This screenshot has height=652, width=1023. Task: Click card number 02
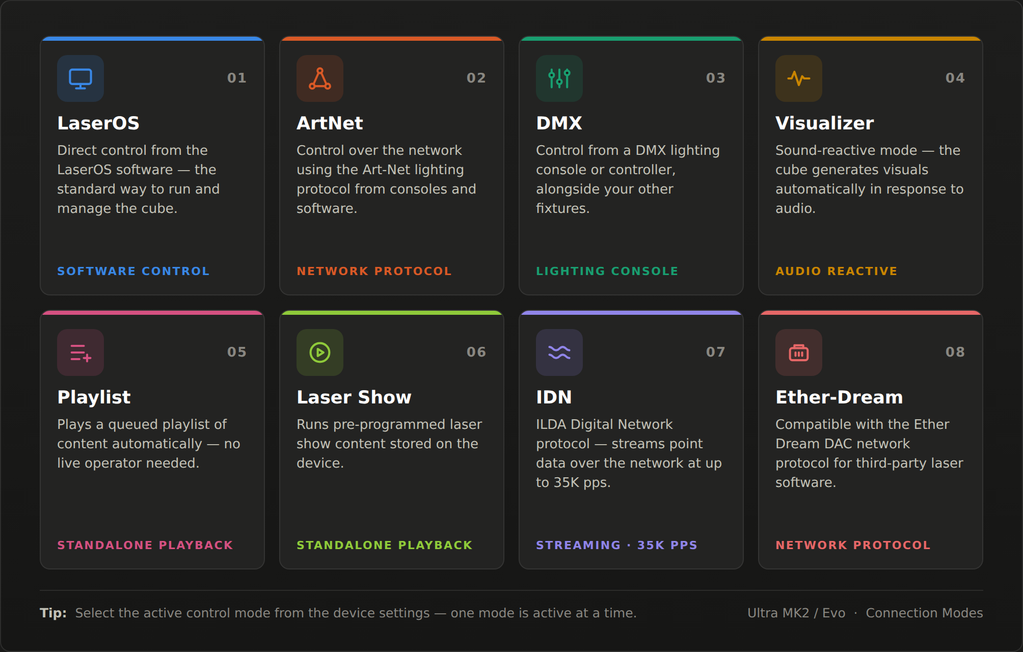tap(476, 78)
